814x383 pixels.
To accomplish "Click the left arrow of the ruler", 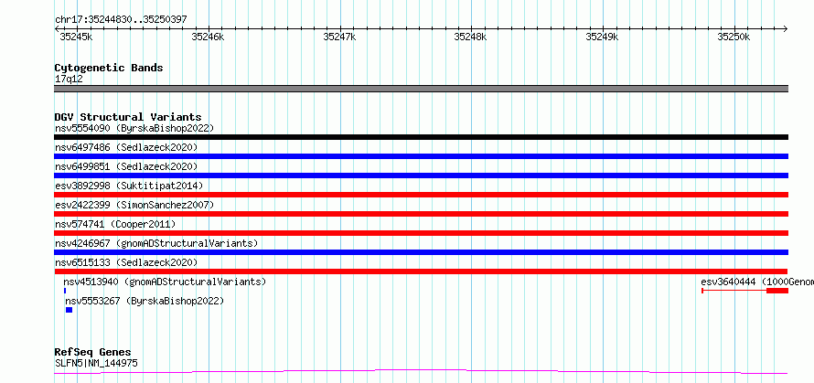I will click(x=57, y=28).
